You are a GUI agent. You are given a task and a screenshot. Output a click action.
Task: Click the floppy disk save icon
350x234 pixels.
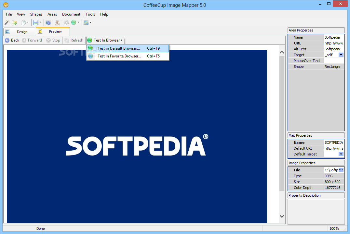[x=35, y=22]
